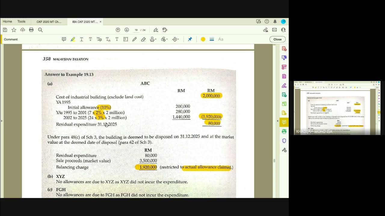Screen dimensions: 385x216
Task: Open the account profile avatar
Action: [x=283, y=21]
